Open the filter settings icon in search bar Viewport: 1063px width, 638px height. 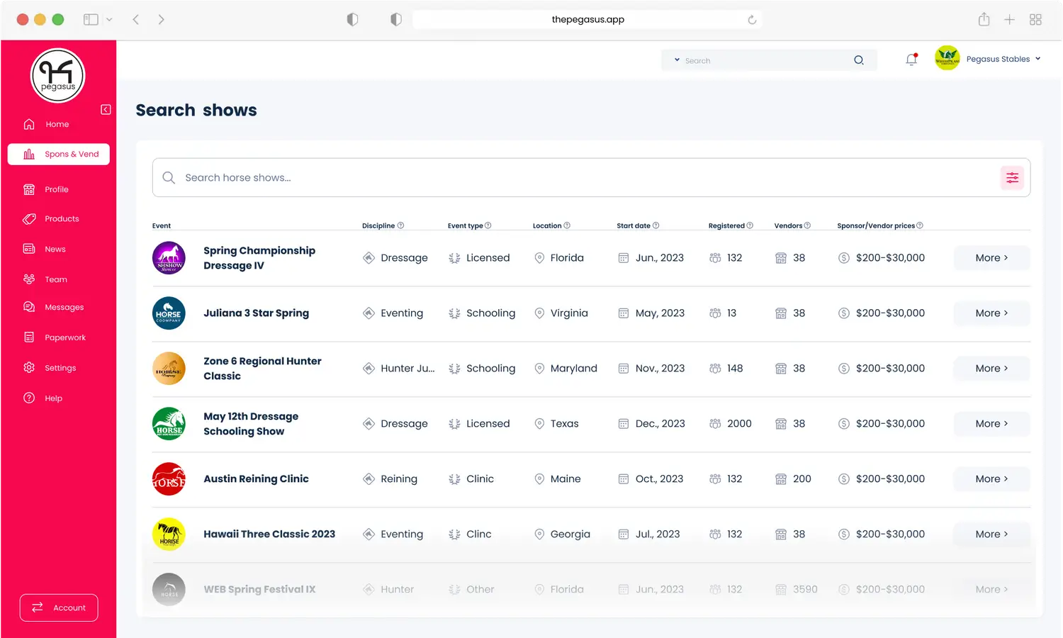coord(1012,178)
